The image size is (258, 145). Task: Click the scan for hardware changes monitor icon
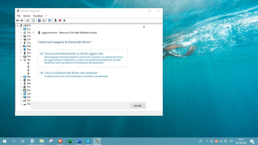(50, 20)
